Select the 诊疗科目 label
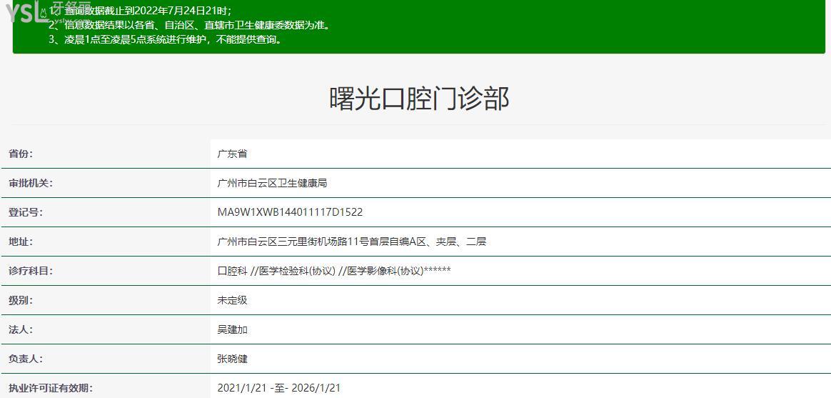The image size is (831, 398). point(30,271)
